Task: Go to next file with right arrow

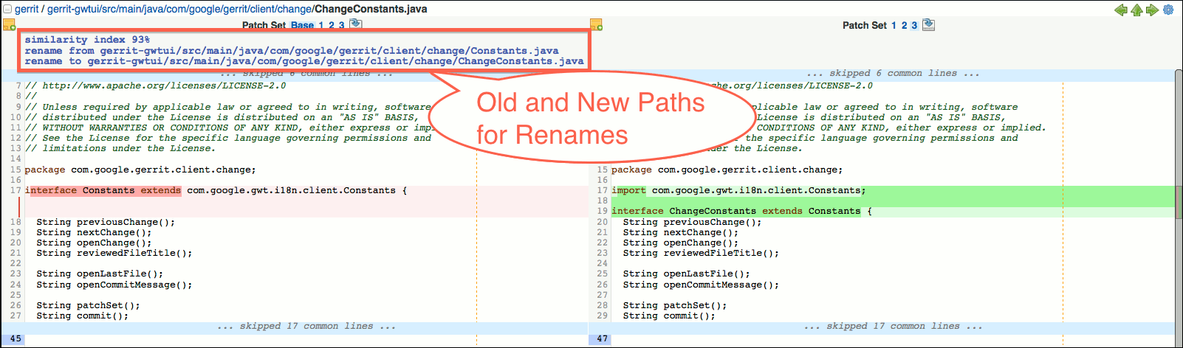Action: click(x=1152, y=10)
